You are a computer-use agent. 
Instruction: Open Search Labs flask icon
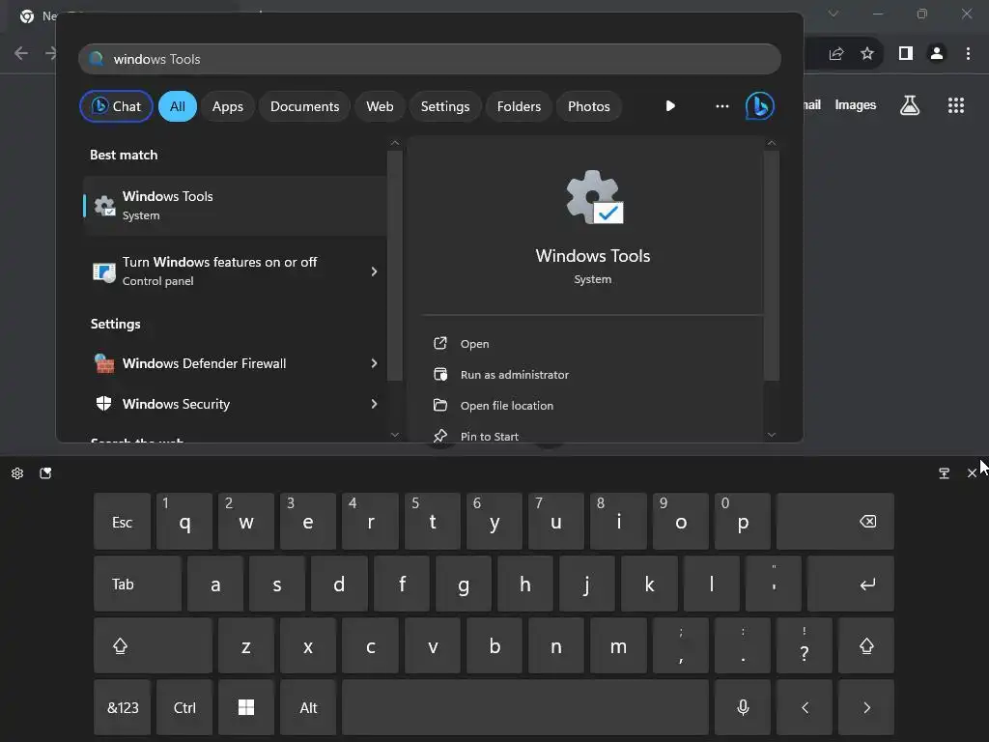(x=910, y=105)
